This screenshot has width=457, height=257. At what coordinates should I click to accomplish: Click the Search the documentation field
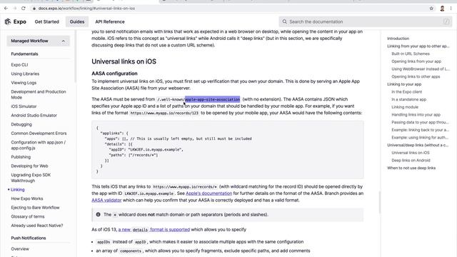[365, 21]
